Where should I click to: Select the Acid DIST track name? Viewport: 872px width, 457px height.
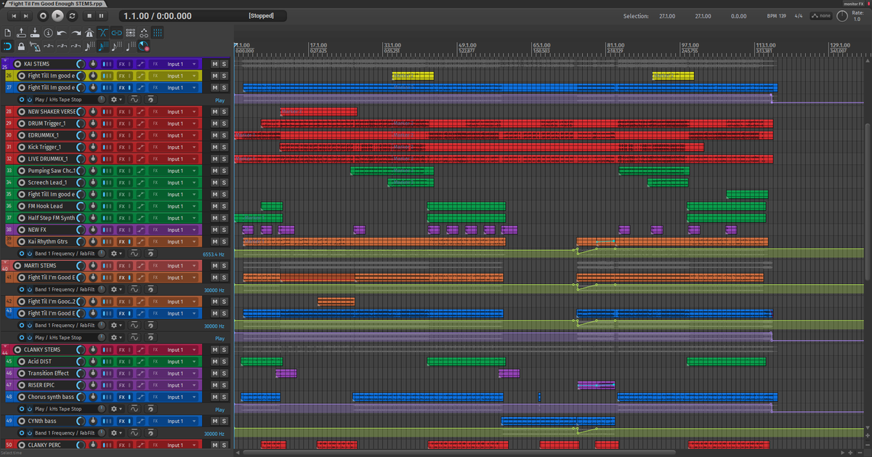pyautogui.click(x=39, y=361)
